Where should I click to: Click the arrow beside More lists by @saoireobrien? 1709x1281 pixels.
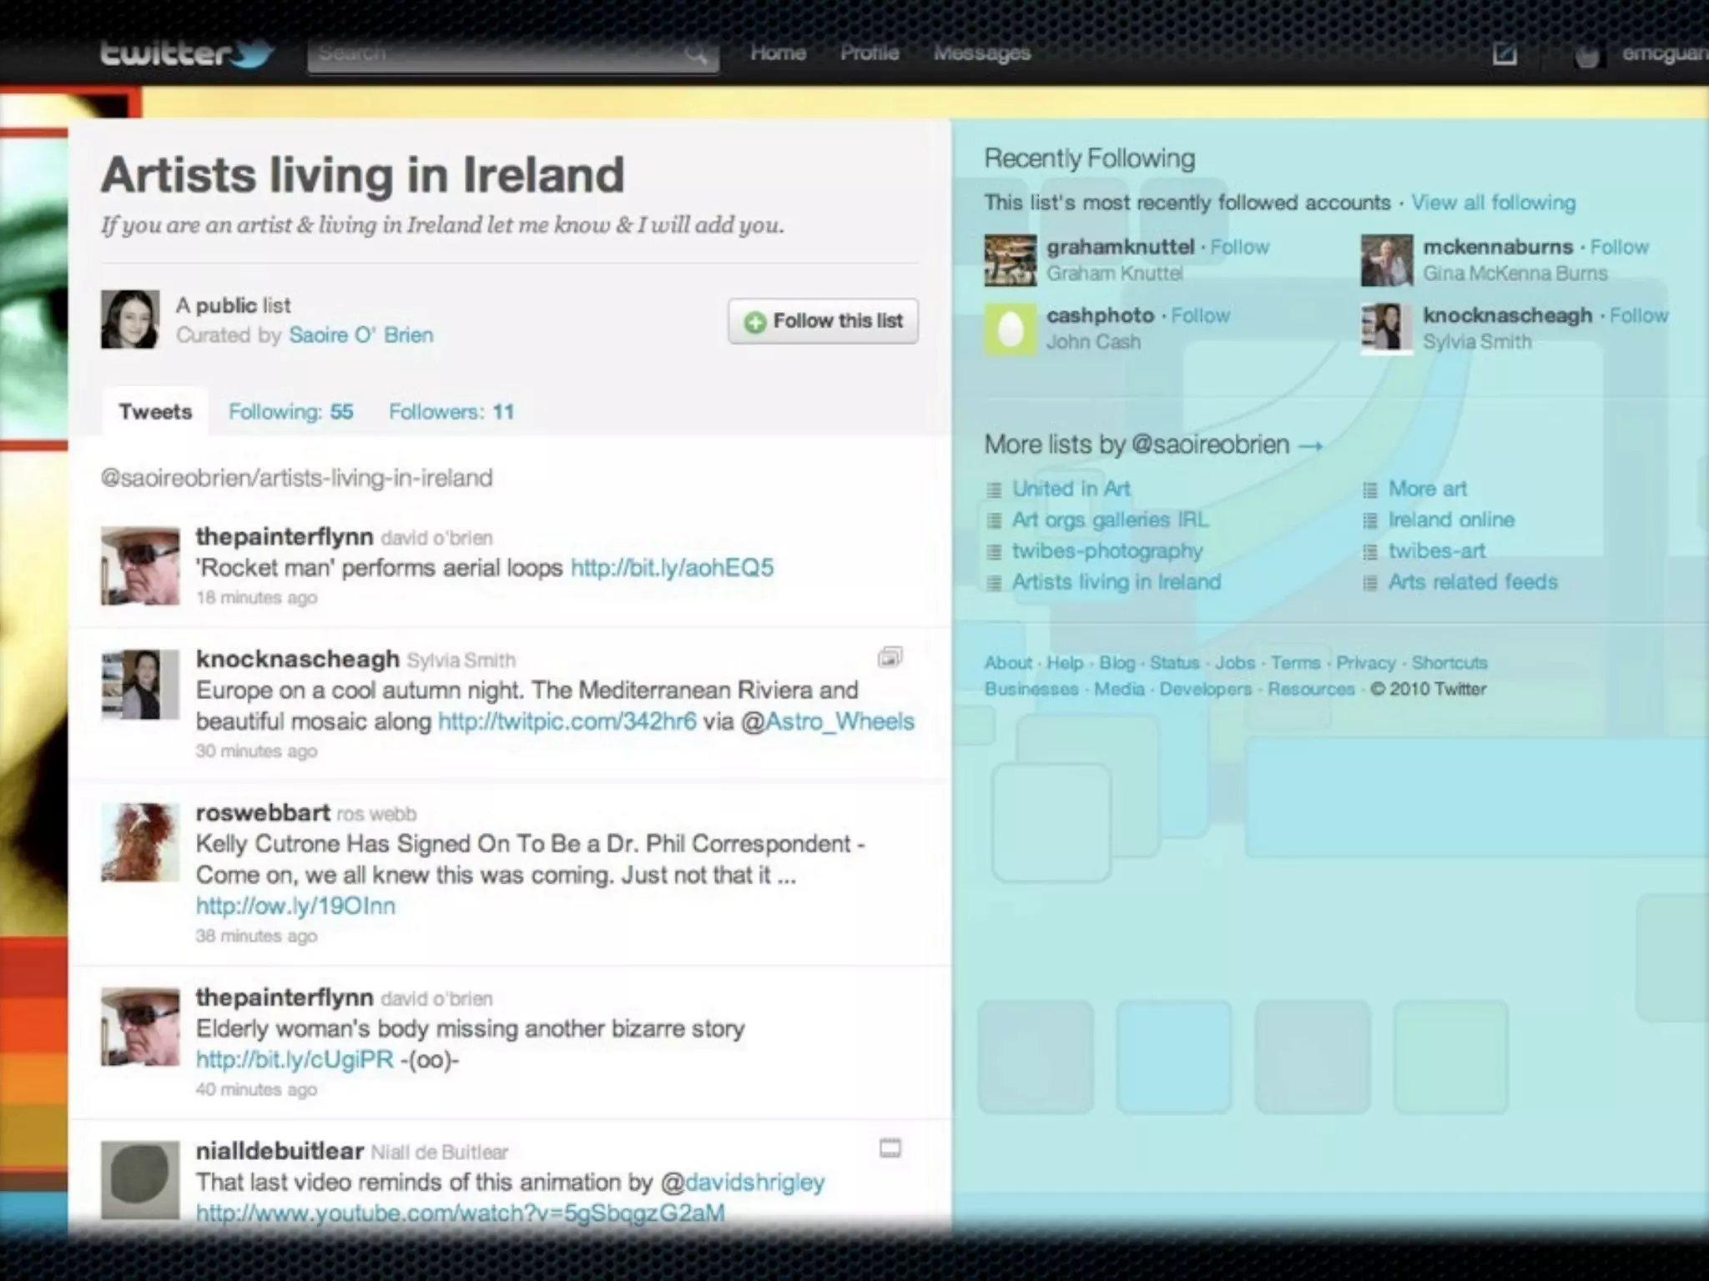1311,445
